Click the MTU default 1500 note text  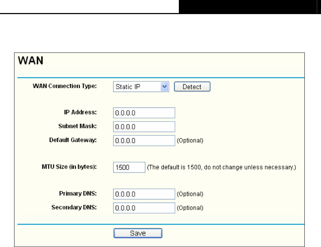[x=222, y=167]
